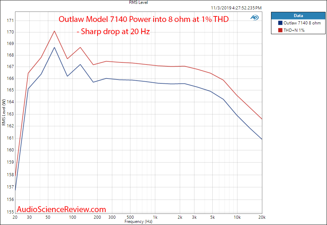The height and width of the screenshot is (225, 327).
Task: Click the 20 tick on frequency axis
Action: (15, 217)
